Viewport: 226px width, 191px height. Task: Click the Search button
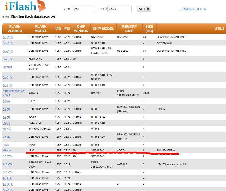point(144,9)
